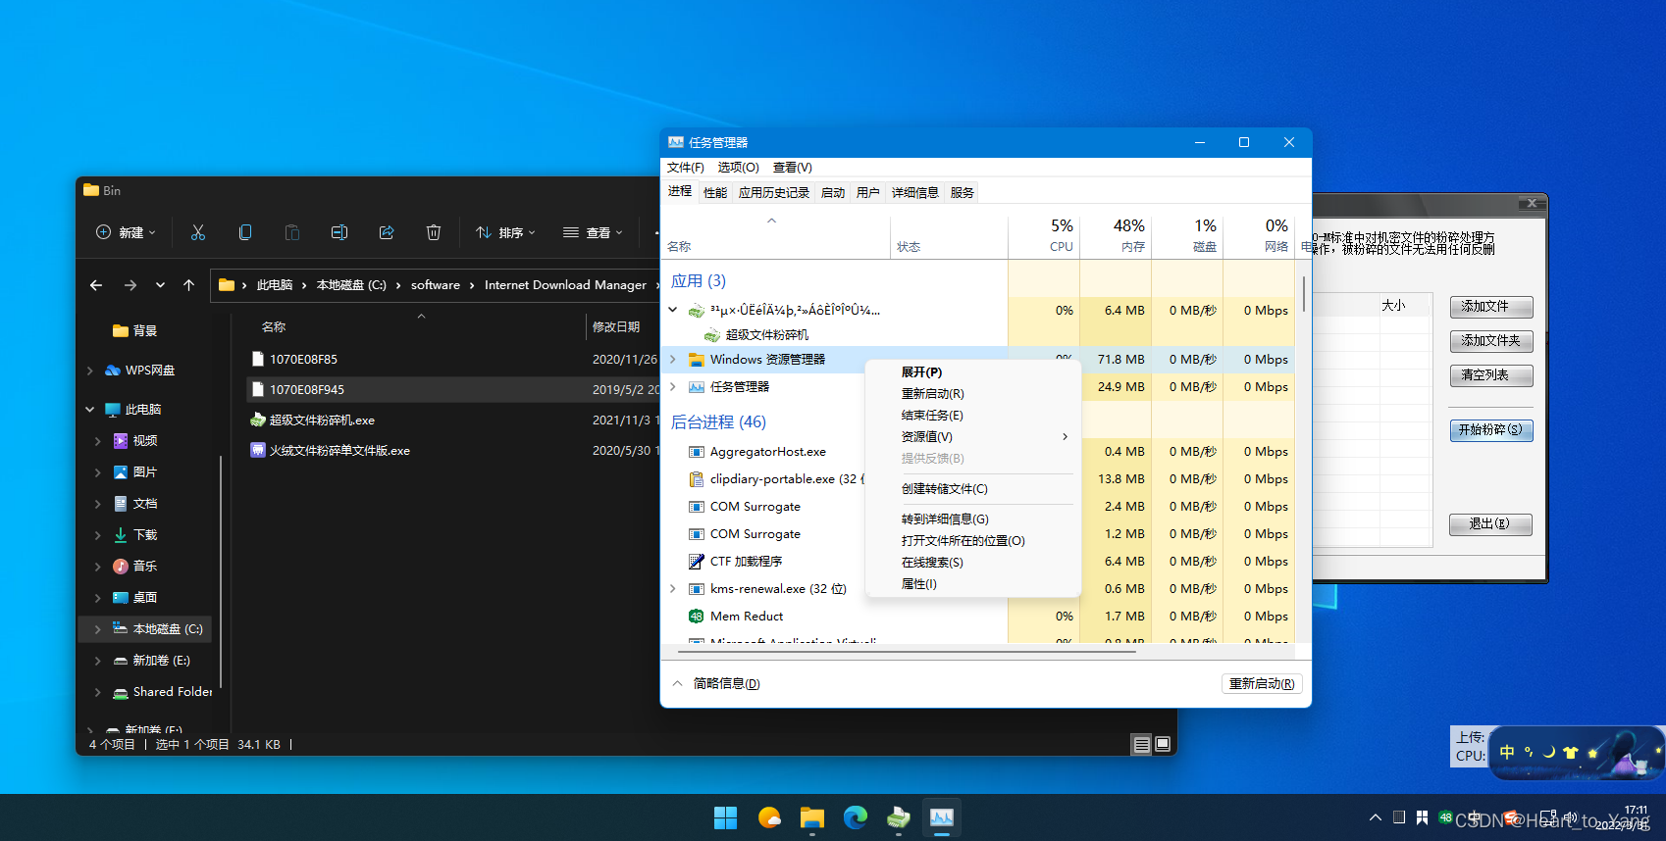Switch to 服务 tab
The height and width of the screenshot is (841, 1666).
[x=963, y=193]
